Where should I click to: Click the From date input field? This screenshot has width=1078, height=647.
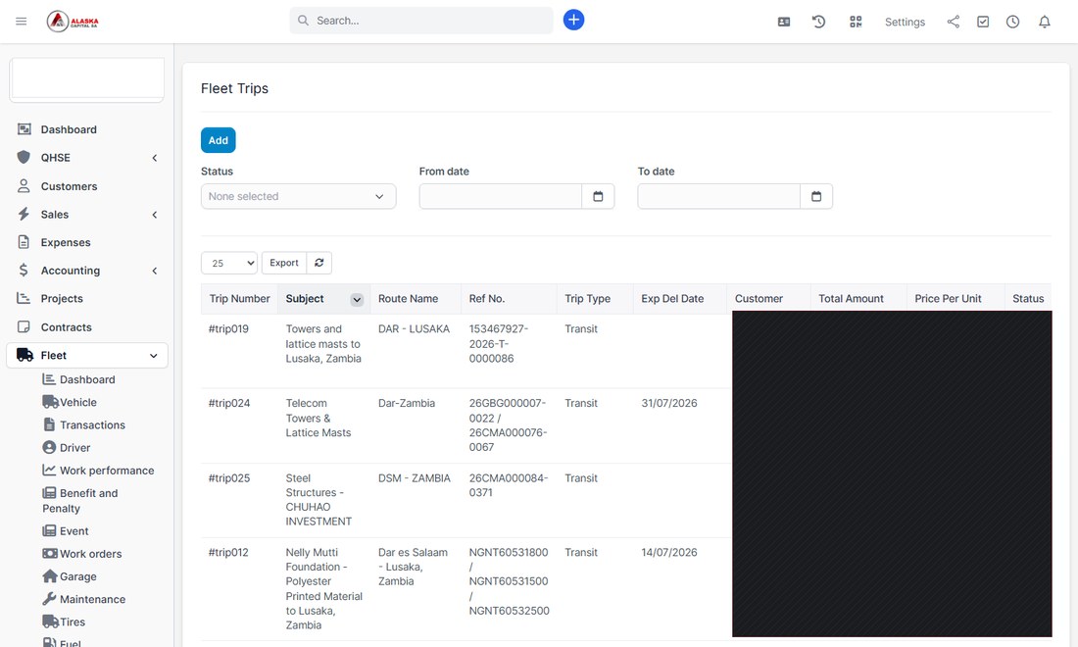[501, 197]
